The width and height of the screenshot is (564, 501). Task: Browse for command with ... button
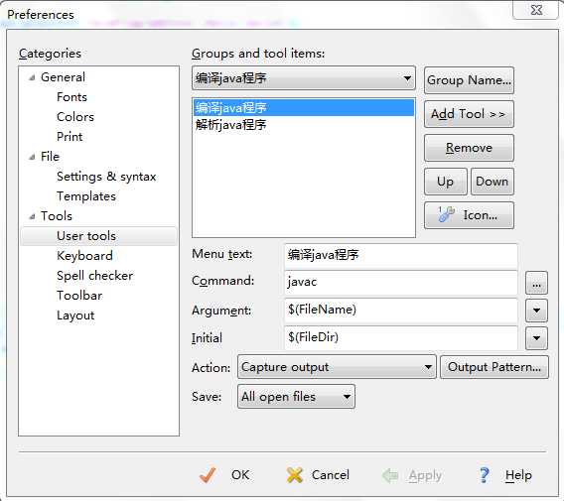(x=536, y=284)
